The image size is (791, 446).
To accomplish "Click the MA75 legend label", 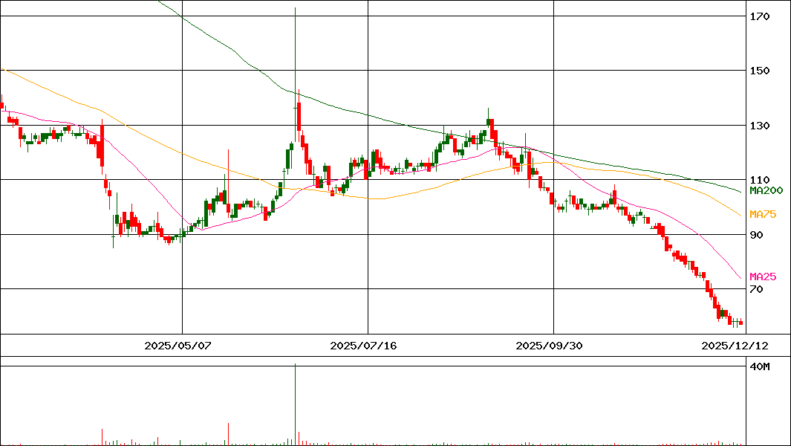I will [763, 215].
